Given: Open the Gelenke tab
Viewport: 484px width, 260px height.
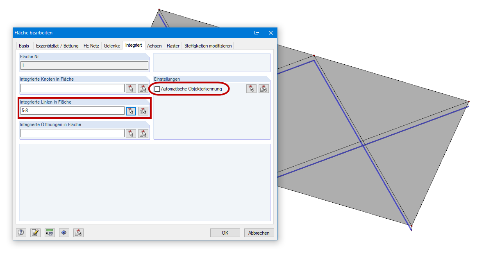Looking at the screenshot, I should pos(112,45).
